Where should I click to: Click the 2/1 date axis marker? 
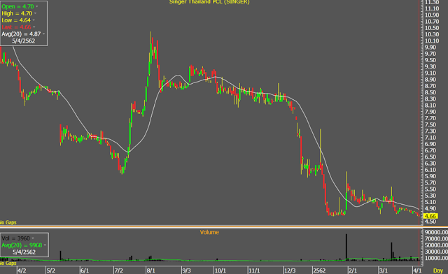353,271
